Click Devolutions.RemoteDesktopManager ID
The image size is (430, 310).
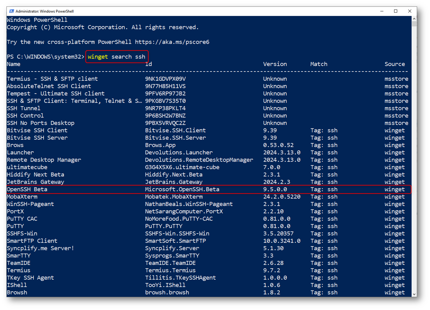tap(199, 160)
